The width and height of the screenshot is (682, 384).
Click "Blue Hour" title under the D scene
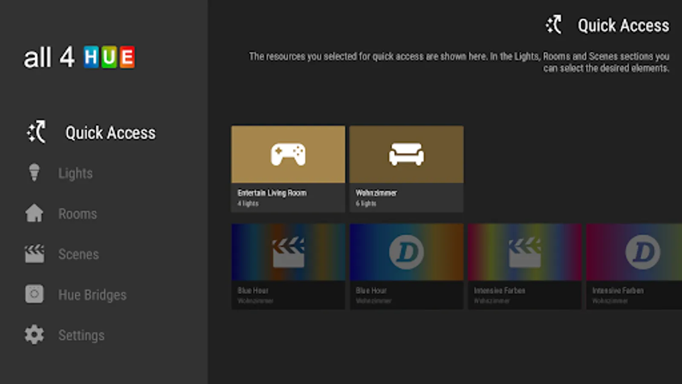tap(371, 291)
